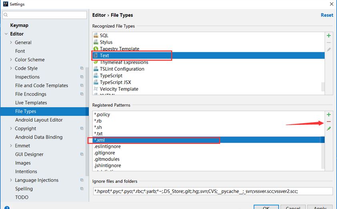
Task: Click the Velocity Template icon
Action: [96, 89]
